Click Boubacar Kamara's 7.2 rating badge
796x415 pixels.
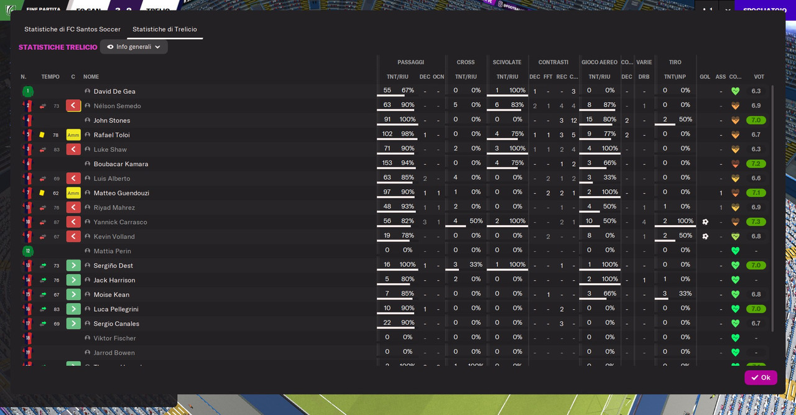756,164
